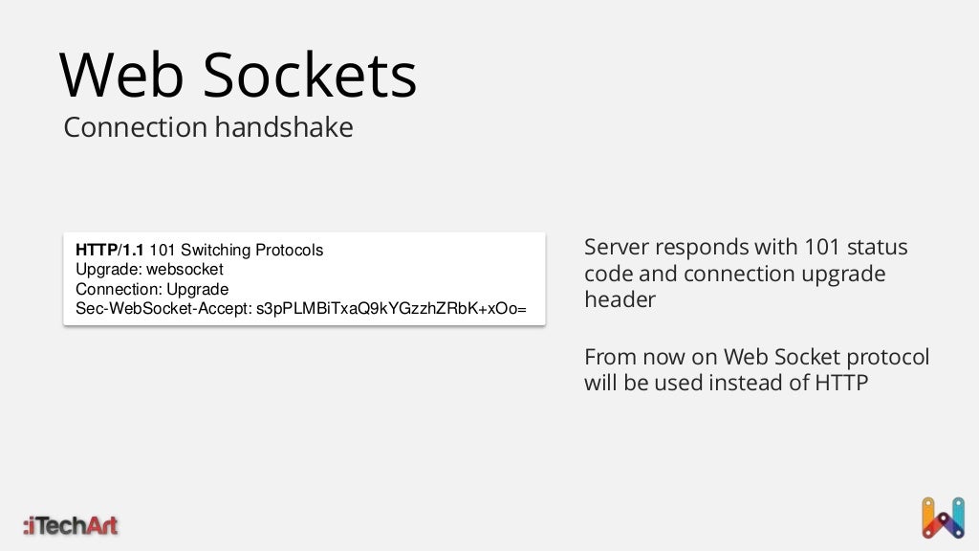Click the code and connection upgrade text line
The height and width of the screenshot is (551, 979).
tap(735, 274)
